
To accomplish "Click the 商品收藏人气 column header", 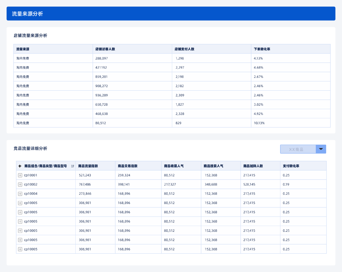I will [x=174, y=166].
